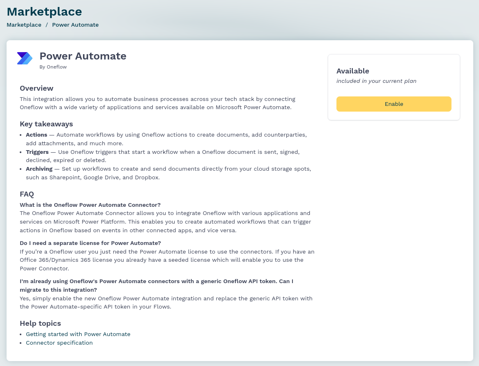Enable the Power Automate integration
Screen dimensions: 479x366
394,104
